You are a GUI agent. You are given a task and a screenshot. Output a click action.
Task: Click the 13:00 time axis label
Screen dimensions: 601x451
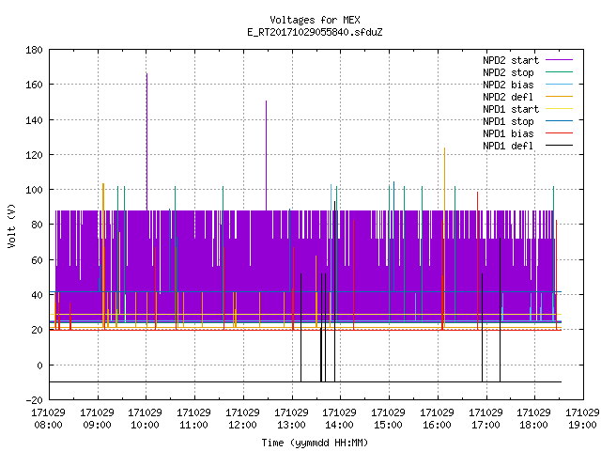pyautogui.click(x=291, y=425)
